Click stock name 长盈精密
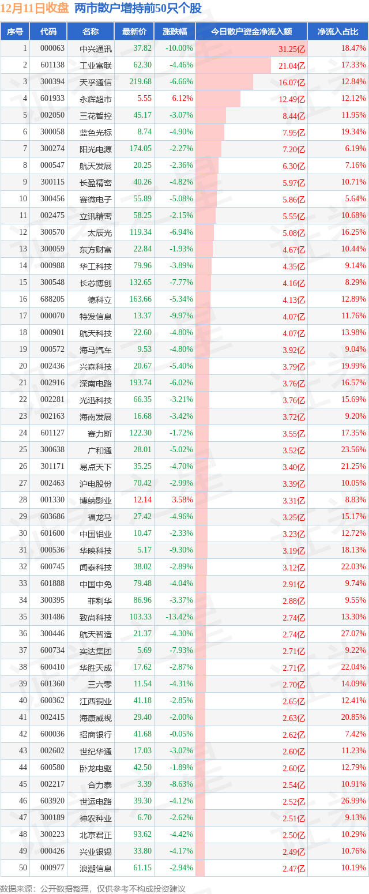 point(96,182)
